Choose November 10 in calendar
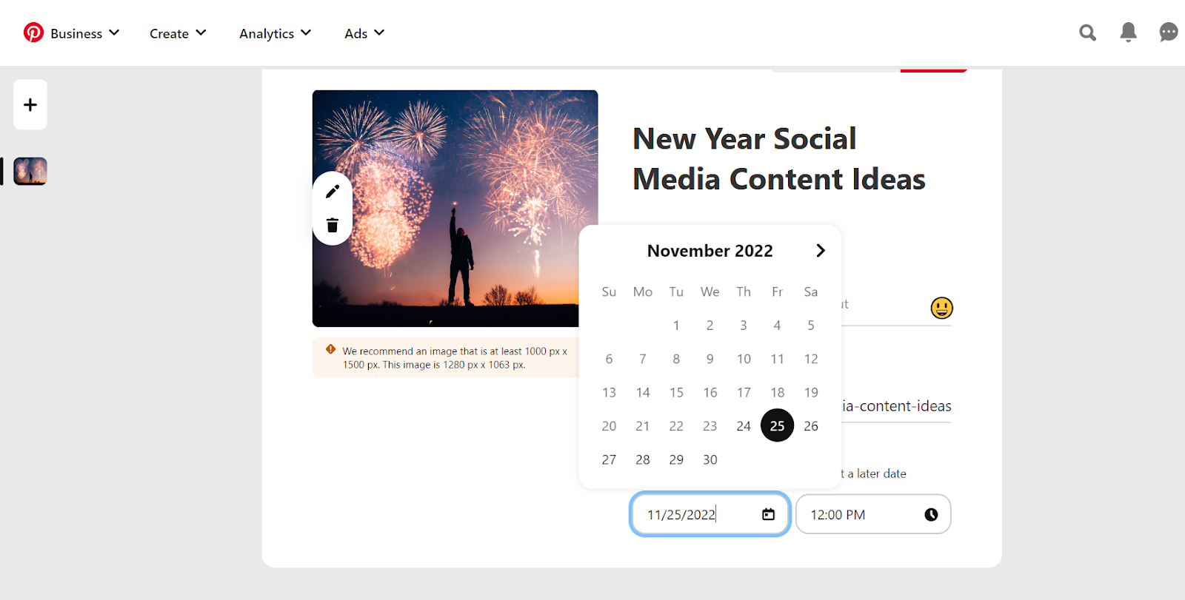 [744, 359]
